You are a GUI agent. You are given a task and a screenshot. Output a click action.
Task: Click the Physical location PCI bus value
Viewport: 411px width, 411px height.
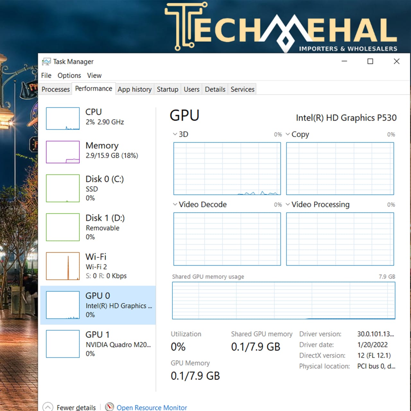[x=376, y=366]
